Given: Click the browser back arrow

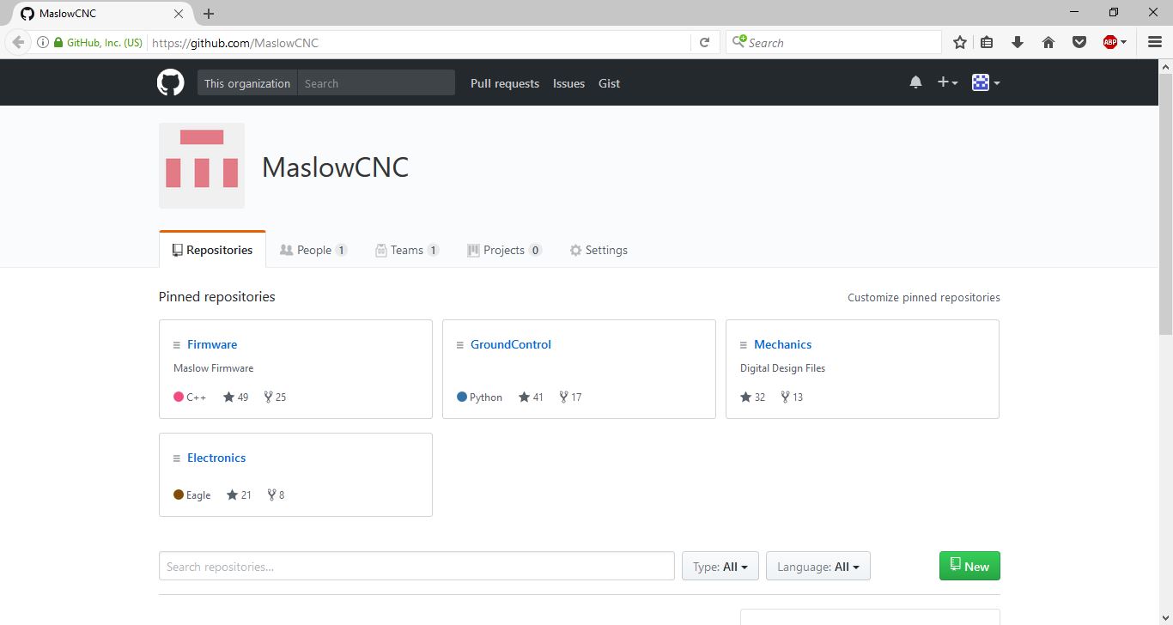Looking at the screenshot, I should click(18, 42).
